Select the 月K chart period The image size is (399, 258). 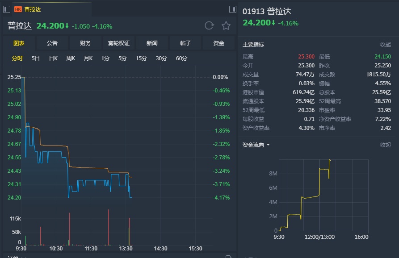tap(88, 58)
